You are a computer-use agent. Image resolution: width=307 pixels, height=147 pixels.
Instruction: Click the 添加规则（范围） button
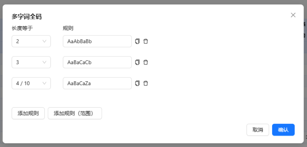pyautogui.click(x=75, y=113)
